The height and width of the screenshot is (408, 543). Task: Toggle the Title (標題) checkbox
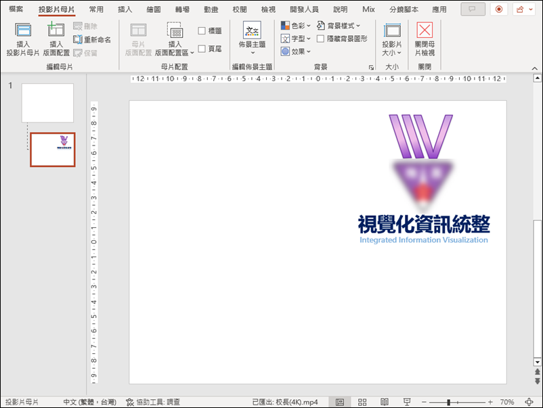pyautogui.click(x=202, y=31)
